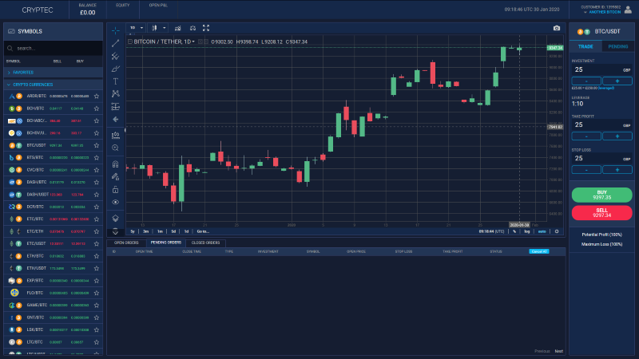Screen dimensions: 639x359
Task: Click the back arrow in drawing toolbar
Action: click(116, 119)
